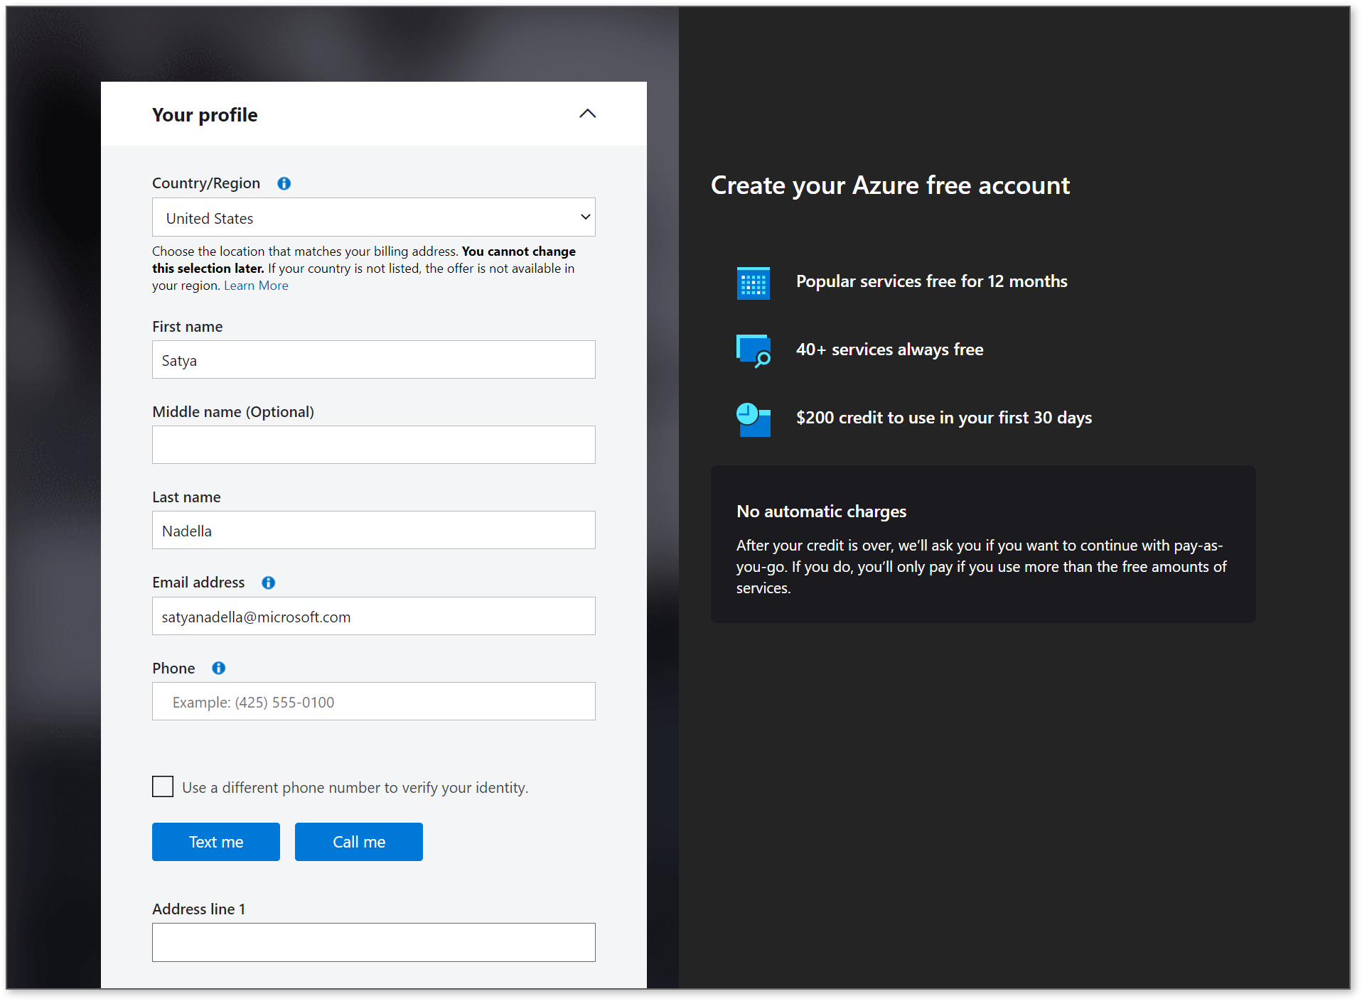Enable different phone number verification checkbox
Image resolution: width=1362 pixels, height=1001 pixels.
tap(163, 786)
